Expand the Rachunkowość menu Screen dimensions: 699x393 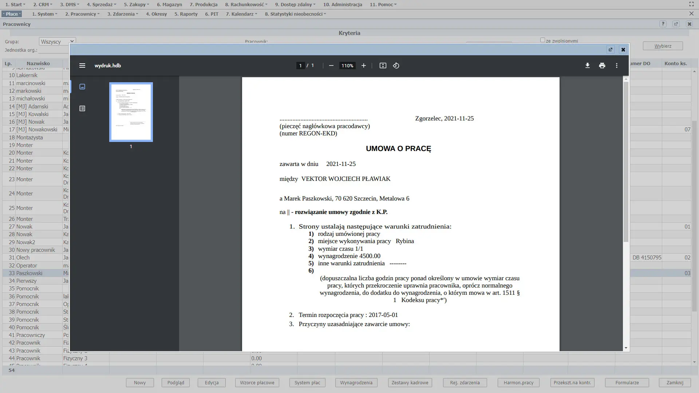tap(246, 4)
